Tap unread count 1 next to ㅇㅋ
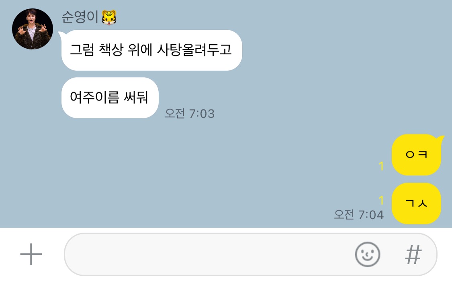Viewport: 452px width, 287px height. point(381,166)
